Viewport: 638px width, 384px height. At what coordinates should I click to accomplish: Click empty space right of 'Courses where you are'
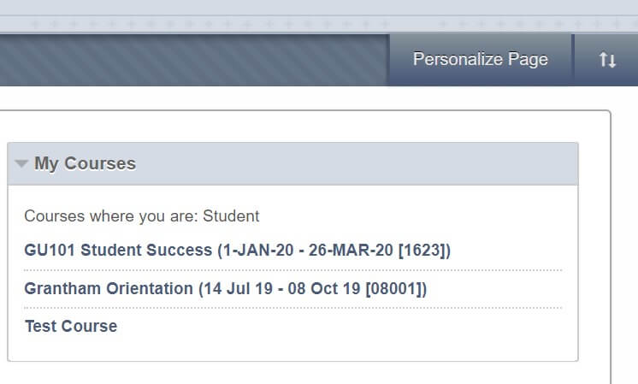(x=411, y=216)
